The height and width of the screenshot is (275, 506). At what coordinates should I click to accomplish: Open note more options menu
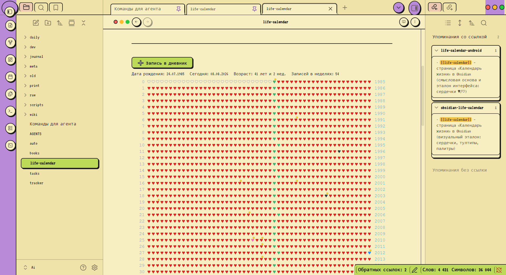(x=415, y=22)
